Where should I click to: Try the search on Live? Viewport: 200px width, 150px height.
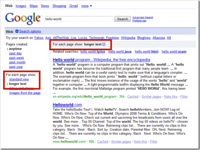point(73,38)
